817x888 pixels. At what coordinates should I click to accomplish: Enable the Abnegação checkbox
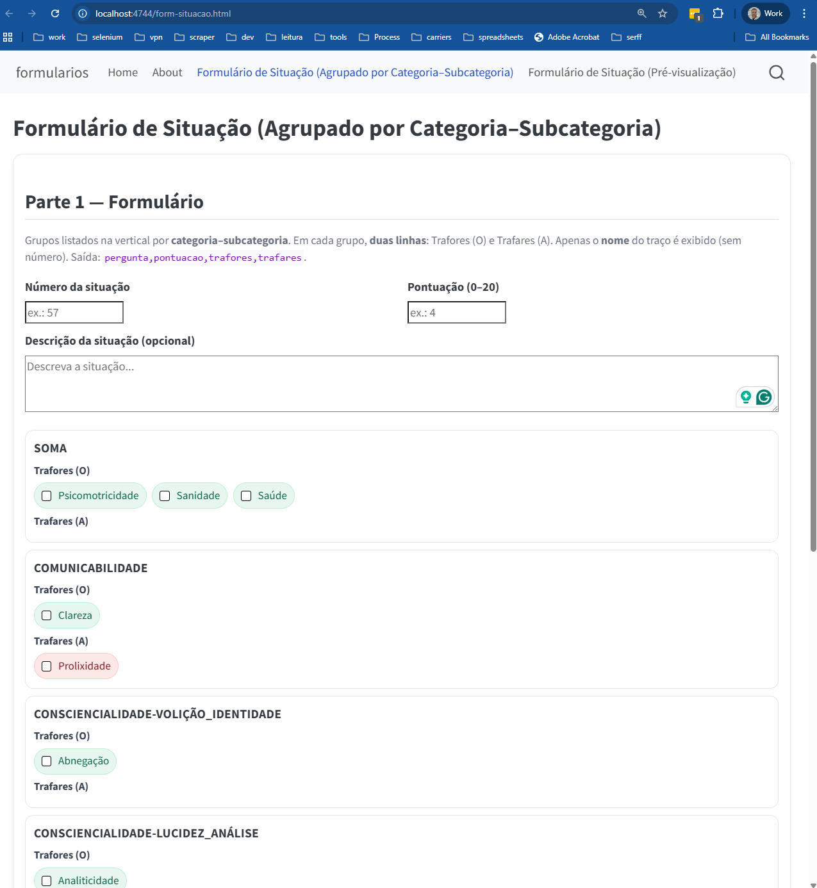click(47, 761)
